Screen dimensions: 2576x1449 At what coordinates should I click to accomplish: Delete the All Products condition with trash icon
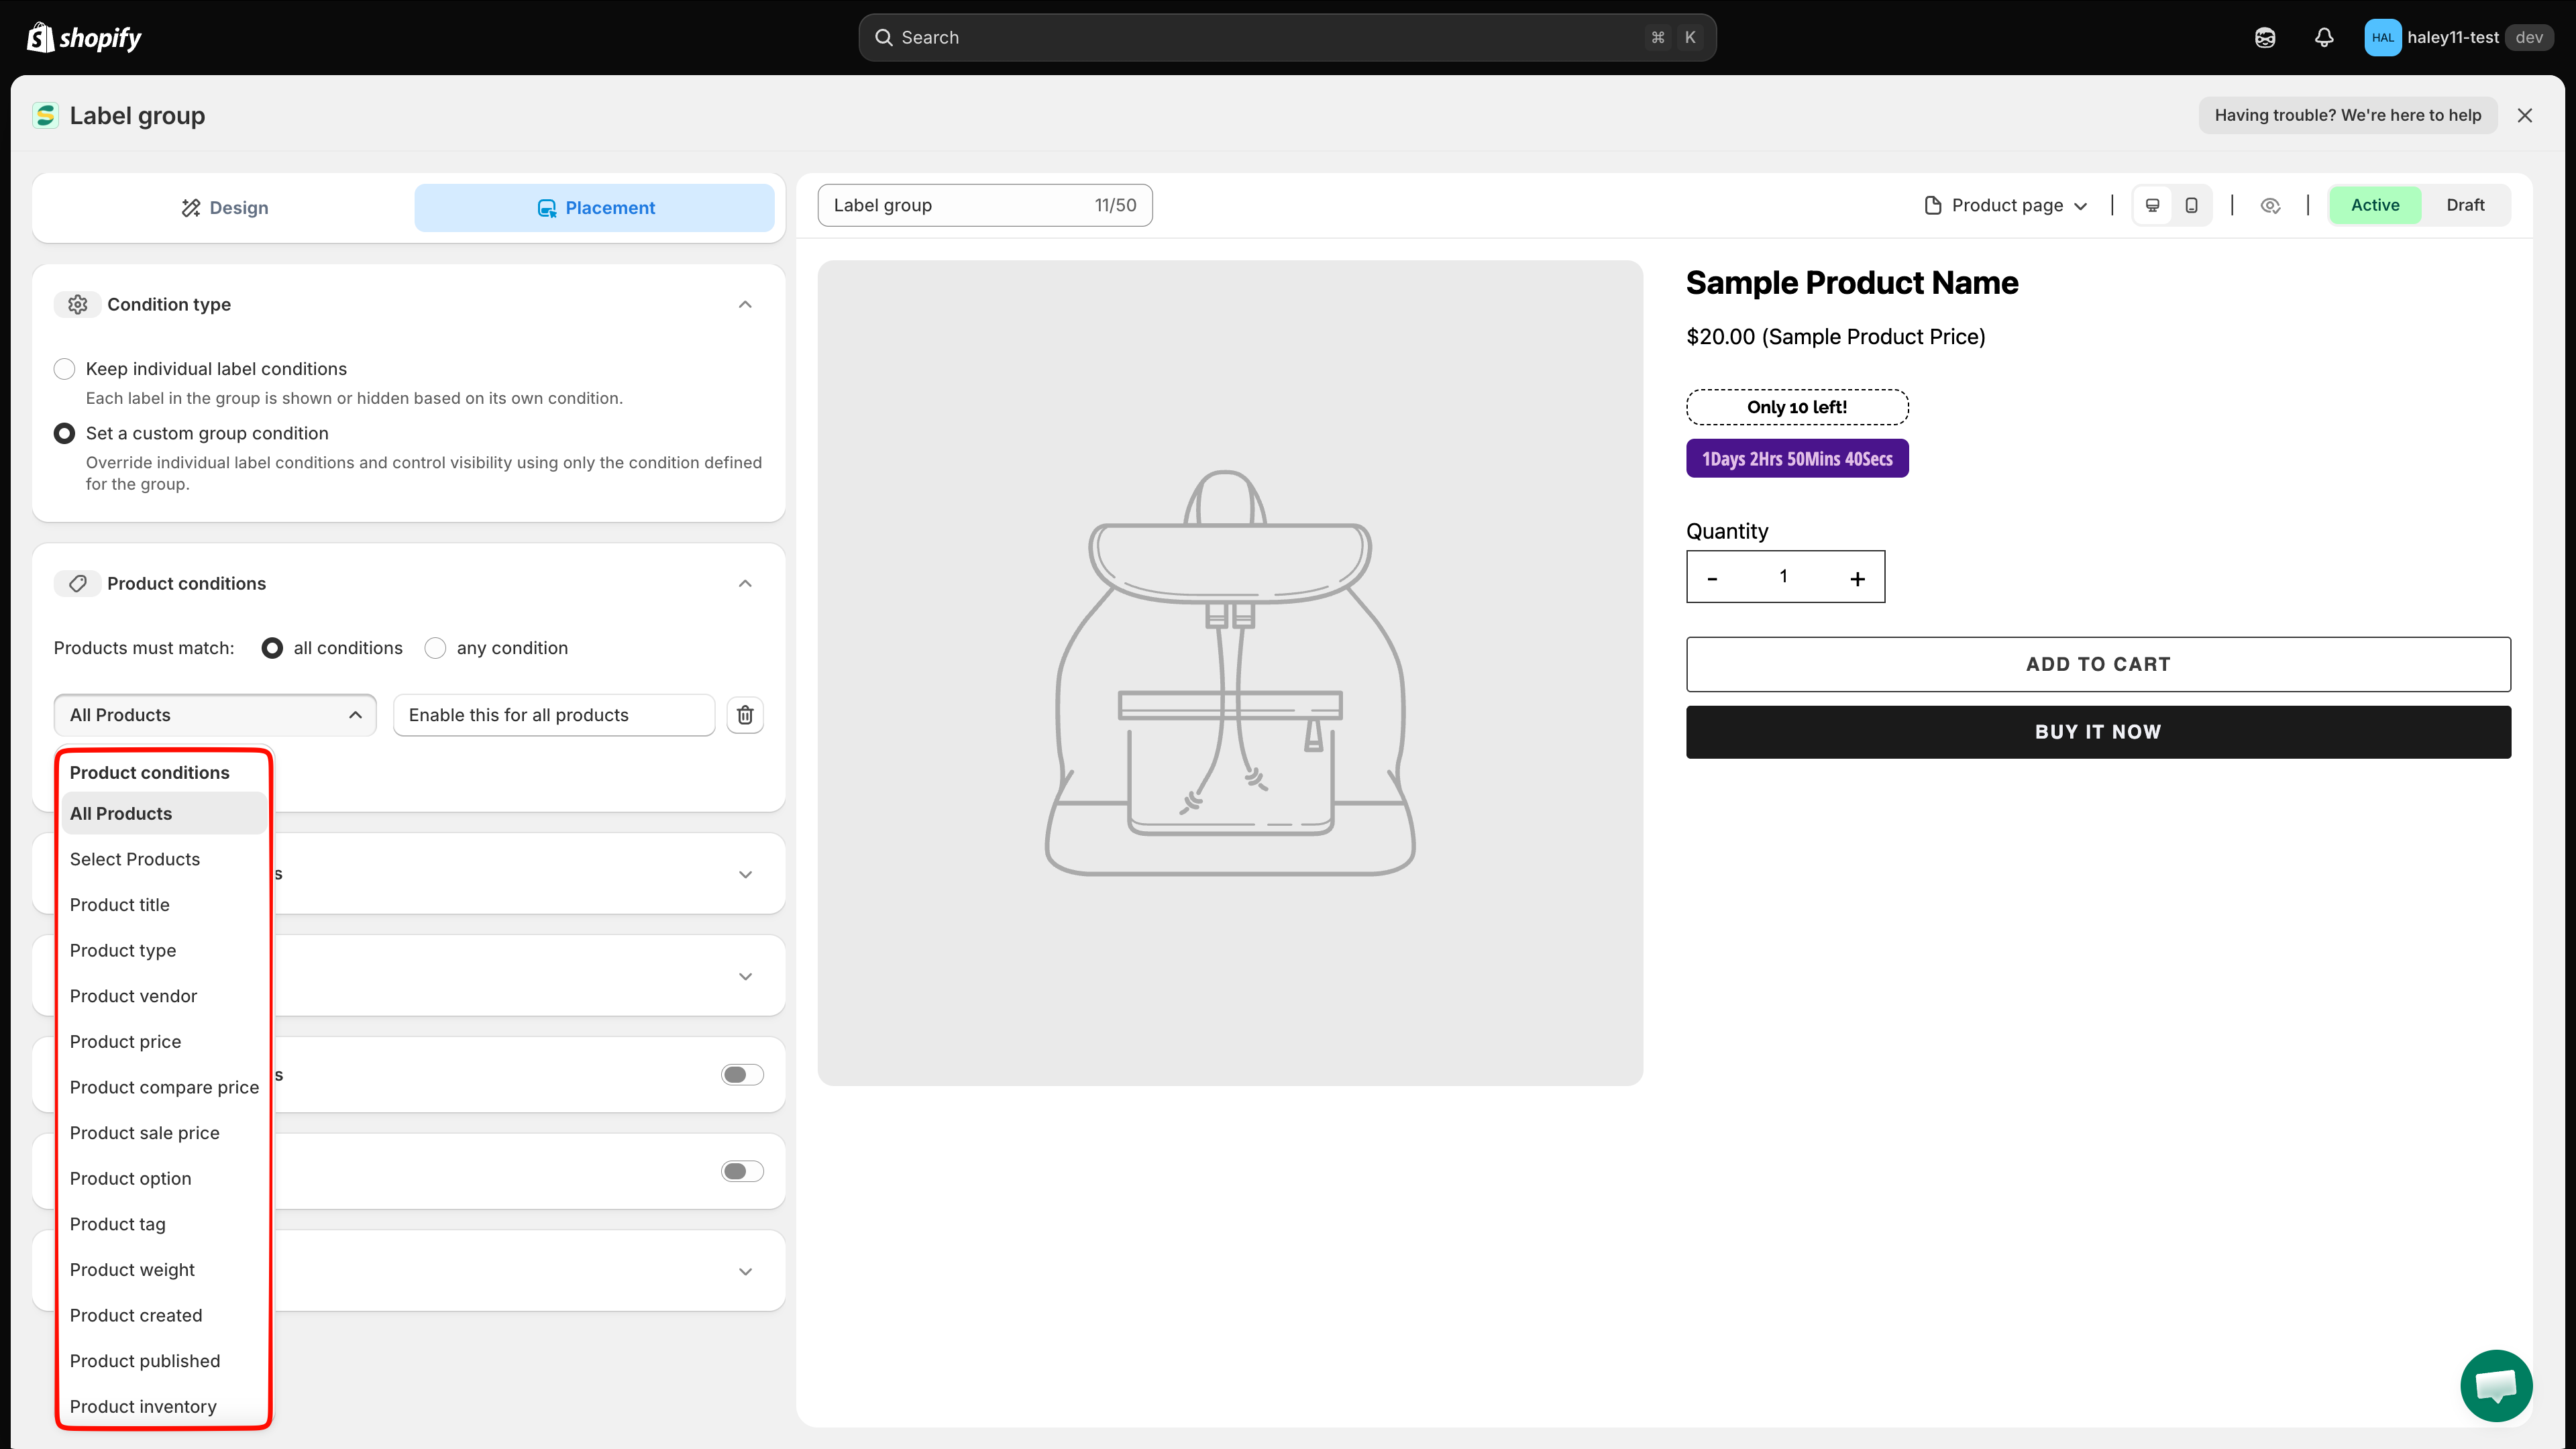[745, 715]
